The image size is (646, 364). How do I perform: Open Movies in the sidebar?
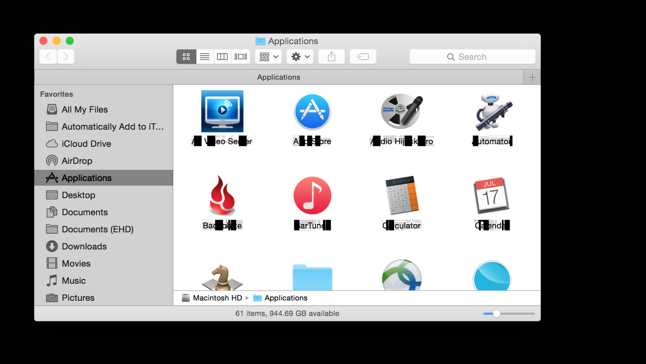tap(104, 264)
